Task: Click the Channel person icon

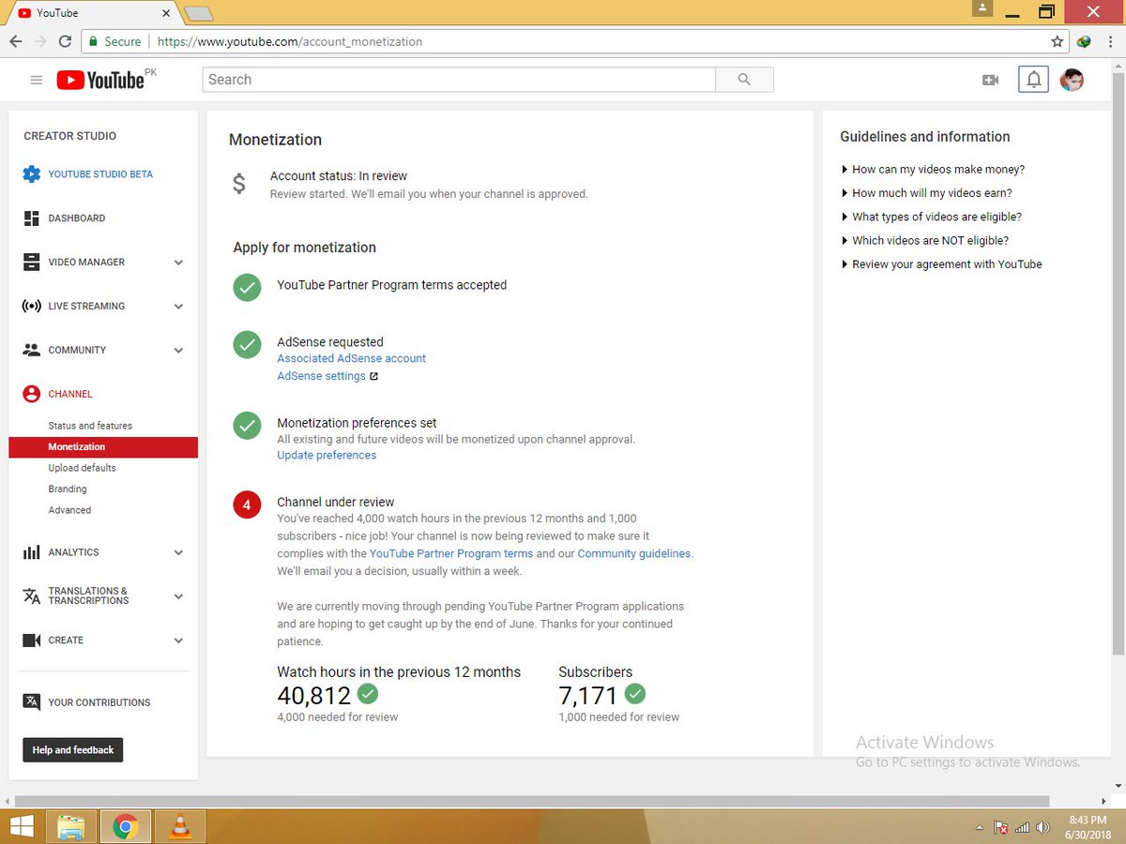Action: click(32, 394)
